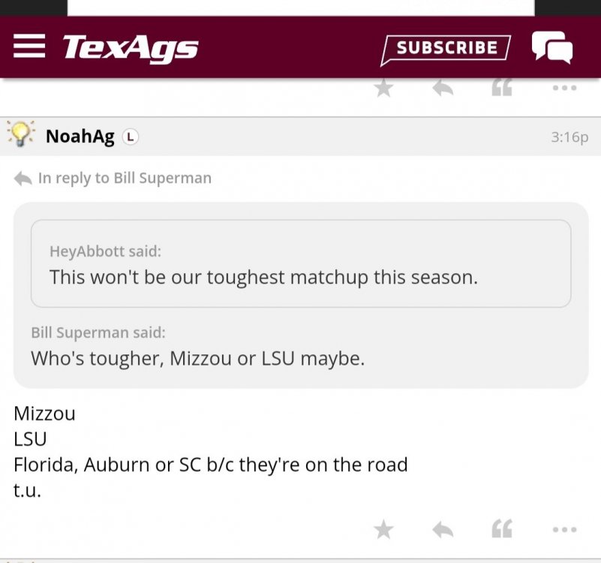Click the HeyAbbott nested quote box
Viewport: 601px width, 563px height.
click(300, 263)
